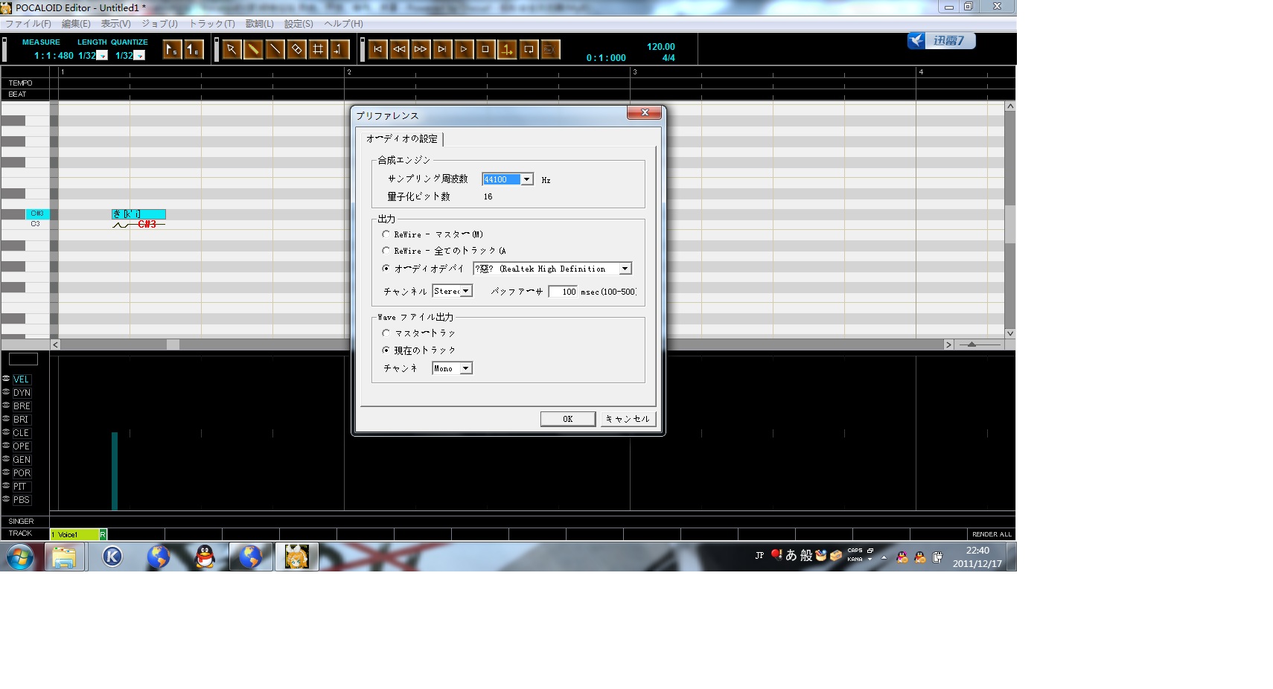Open the Realtek audio device dropdown

[625, 269]
